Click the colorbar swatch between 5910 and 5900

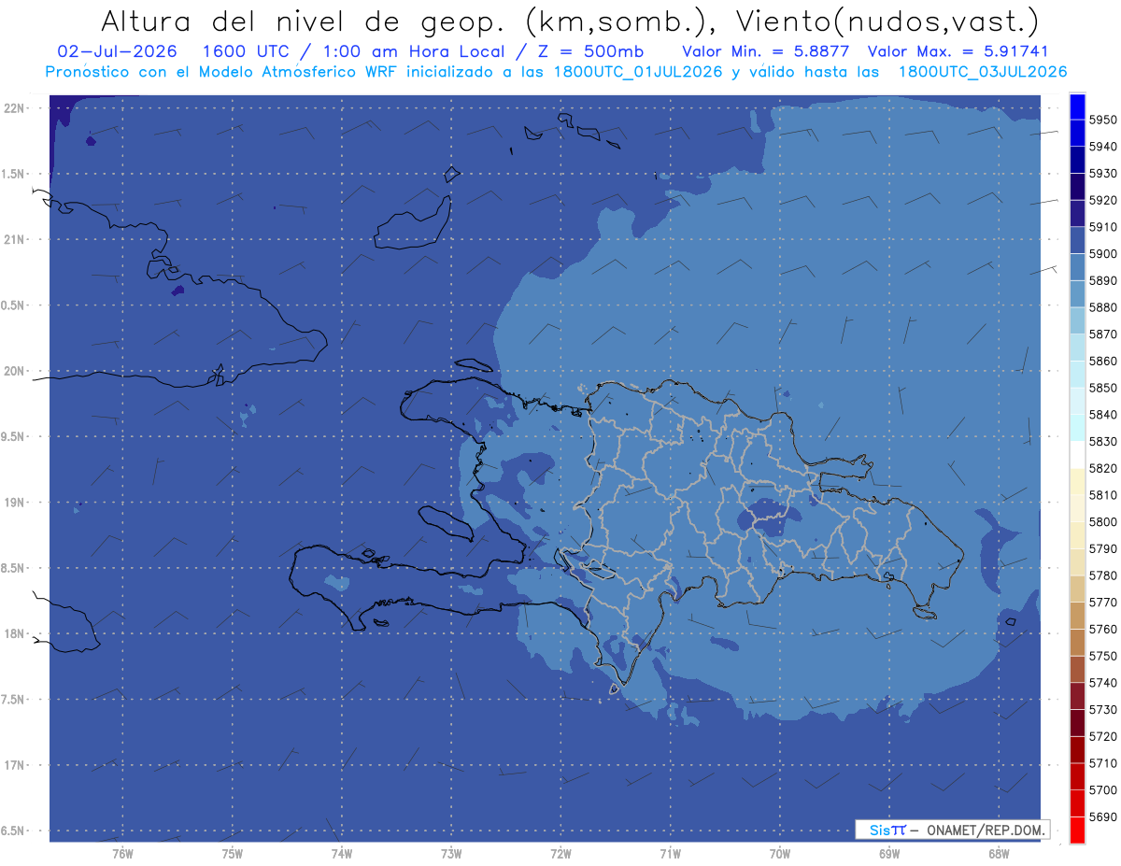[x=1077, y=240]
